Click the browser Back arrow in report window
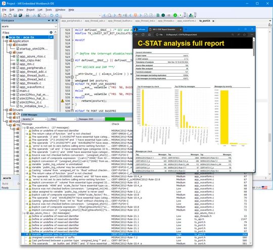The width and height of the screenshot is (273, 250). [136, 35]
